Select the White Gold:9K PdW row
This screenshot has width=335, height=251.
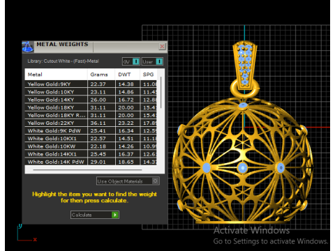click(x=91, y=131)
